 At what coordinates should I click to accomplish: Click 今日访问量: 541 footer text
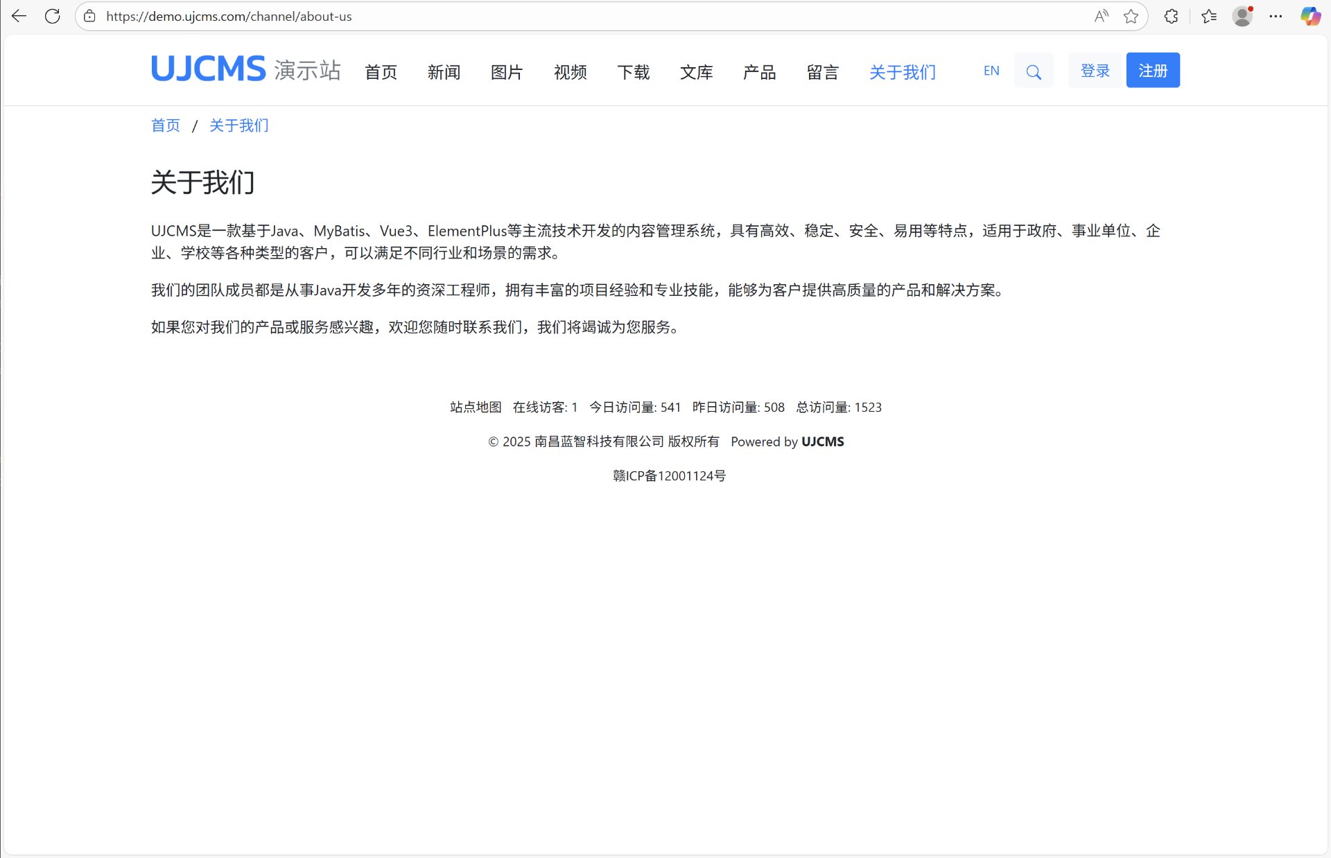(x=635, y=408)
